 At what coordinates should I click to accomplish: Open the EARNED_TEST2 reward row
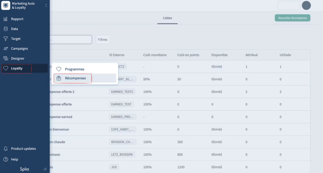click(122, 92)
